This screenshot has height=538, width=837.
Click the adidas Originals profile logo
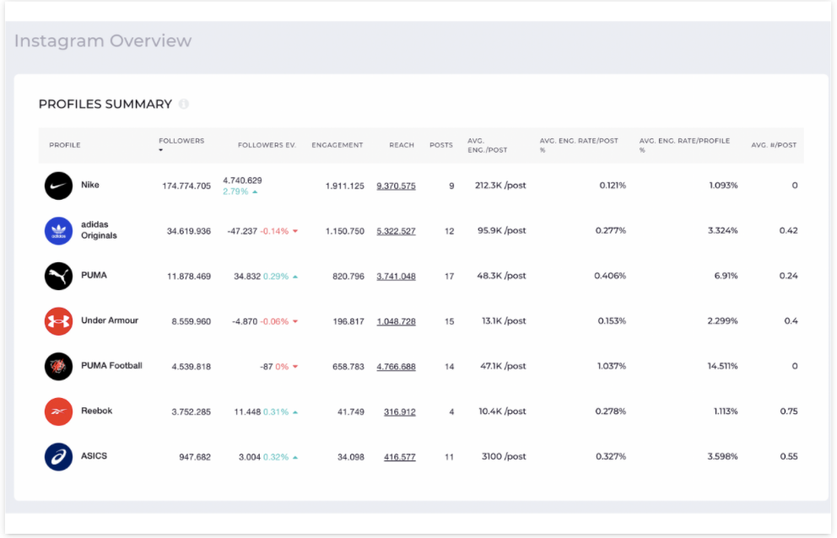pos(58,231)
